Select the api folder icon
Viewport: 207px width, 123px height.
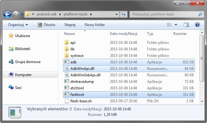coord(66,42)
